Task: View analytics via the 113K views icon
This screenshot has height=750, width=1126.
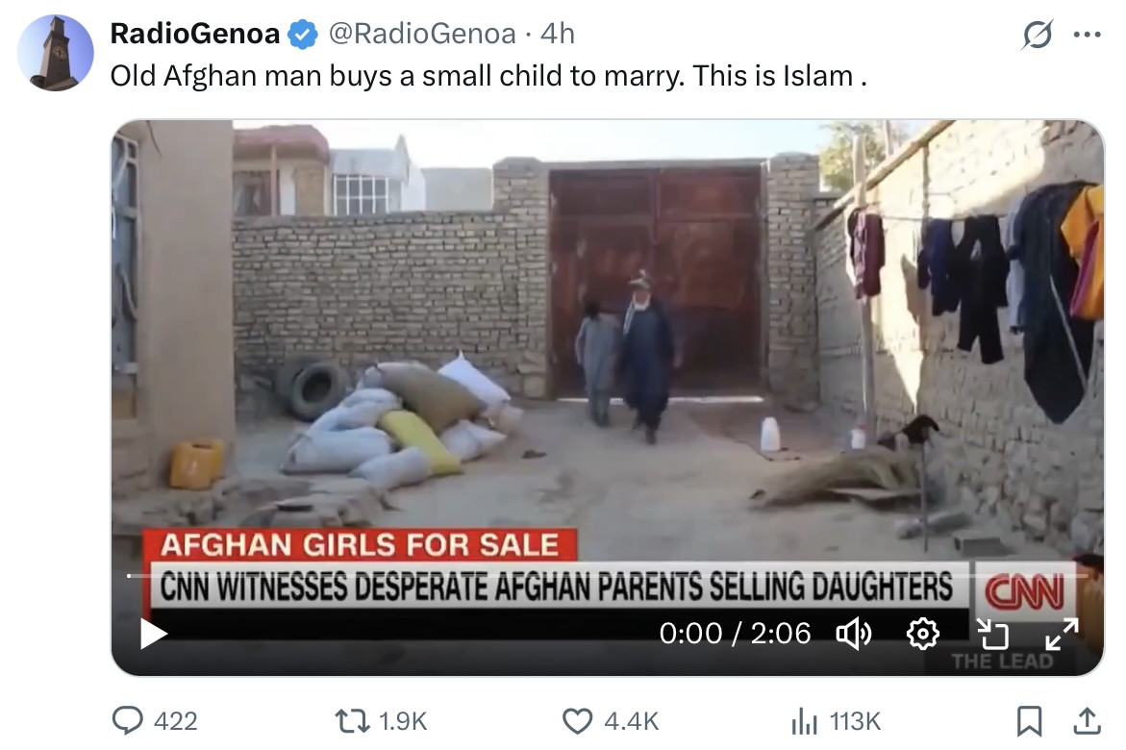Action: click(804, 720)
